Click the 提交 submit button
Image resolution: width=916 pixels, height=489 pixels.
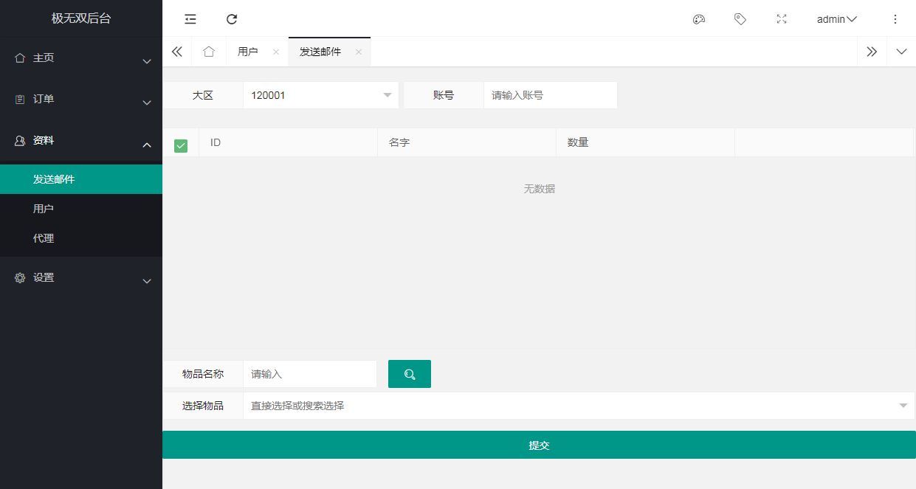[539, 445]
